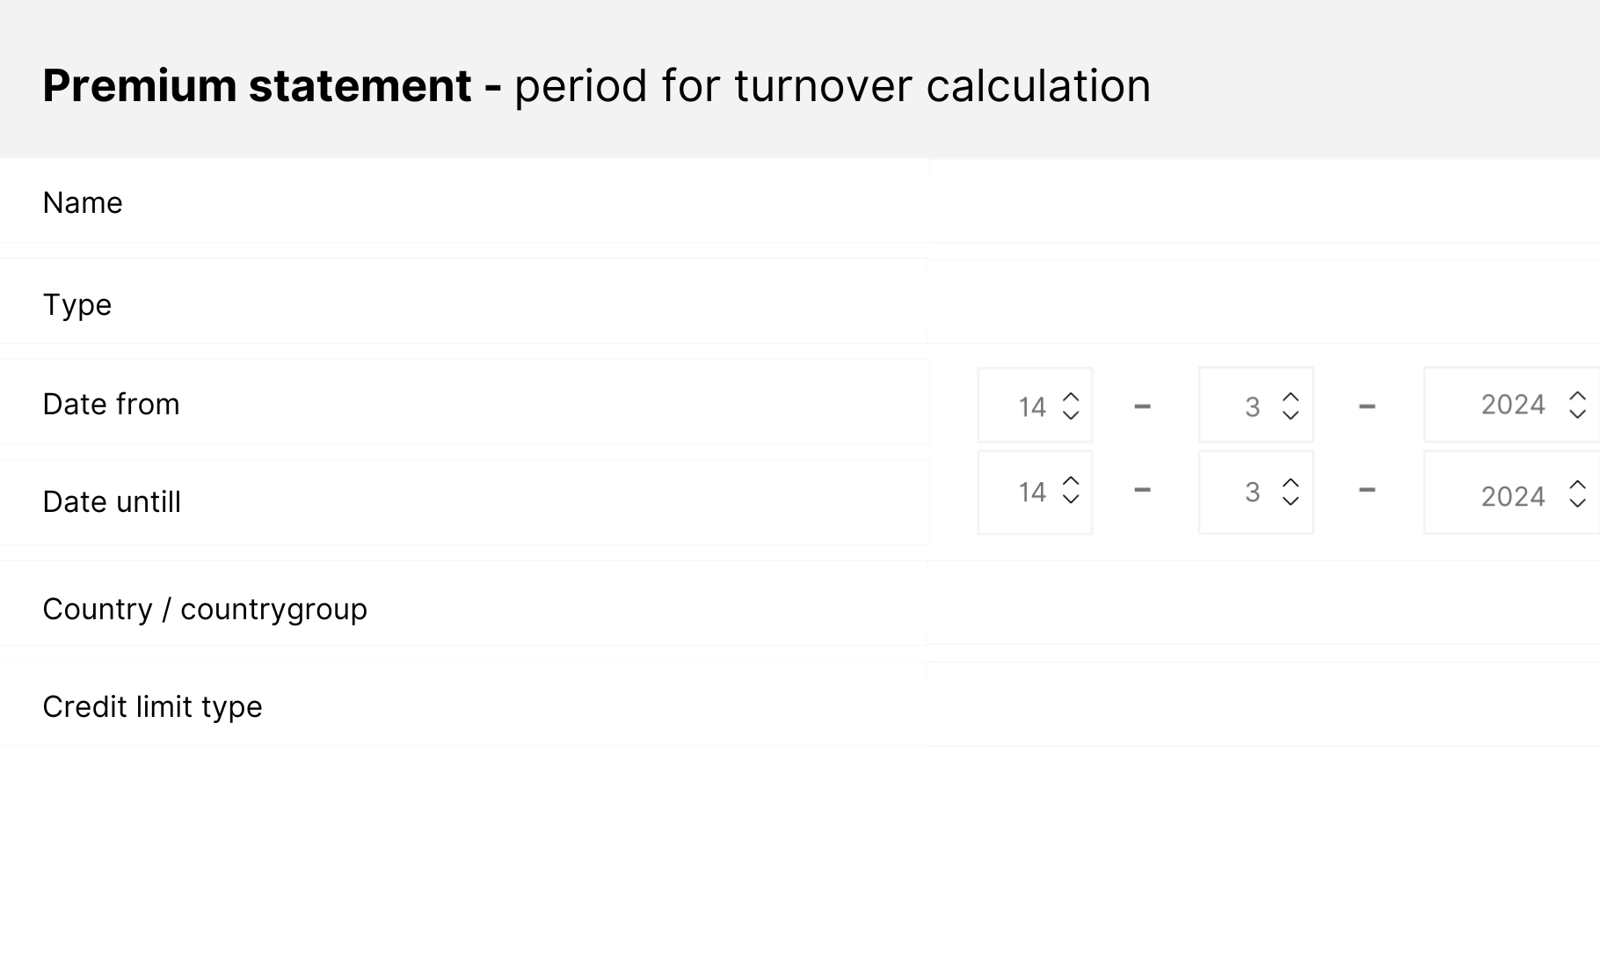The width and height of the screenshot is (1600, 957).
Task: Increase the Date from year value
Action: [1578, 396]
